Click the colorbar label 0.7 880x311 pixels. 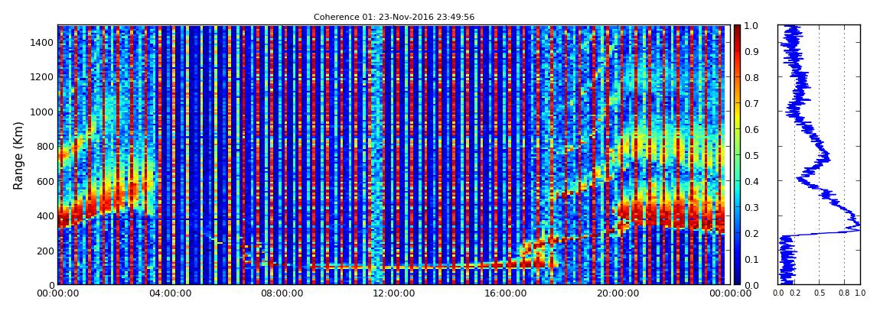point(753,104)
